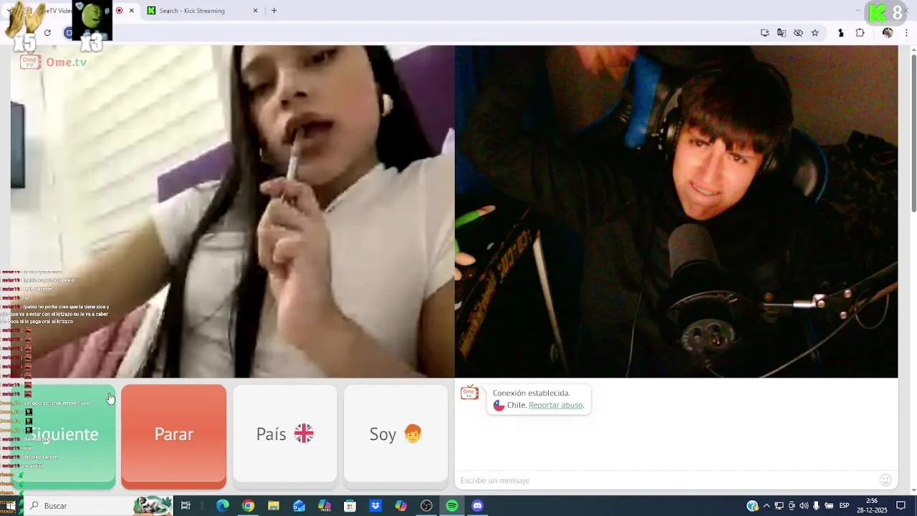Image resolution: width=917 pixels, height=516 pixels.
Task: Click the pinned extension next to puzzle icon
Action: pyautogui.click(x=840, y=33)
